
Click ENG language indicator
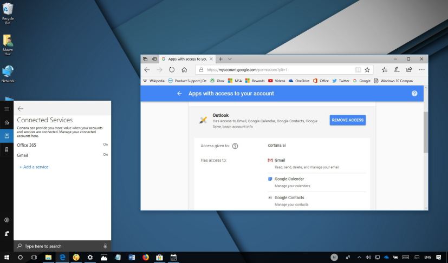(x=427, y=257)
